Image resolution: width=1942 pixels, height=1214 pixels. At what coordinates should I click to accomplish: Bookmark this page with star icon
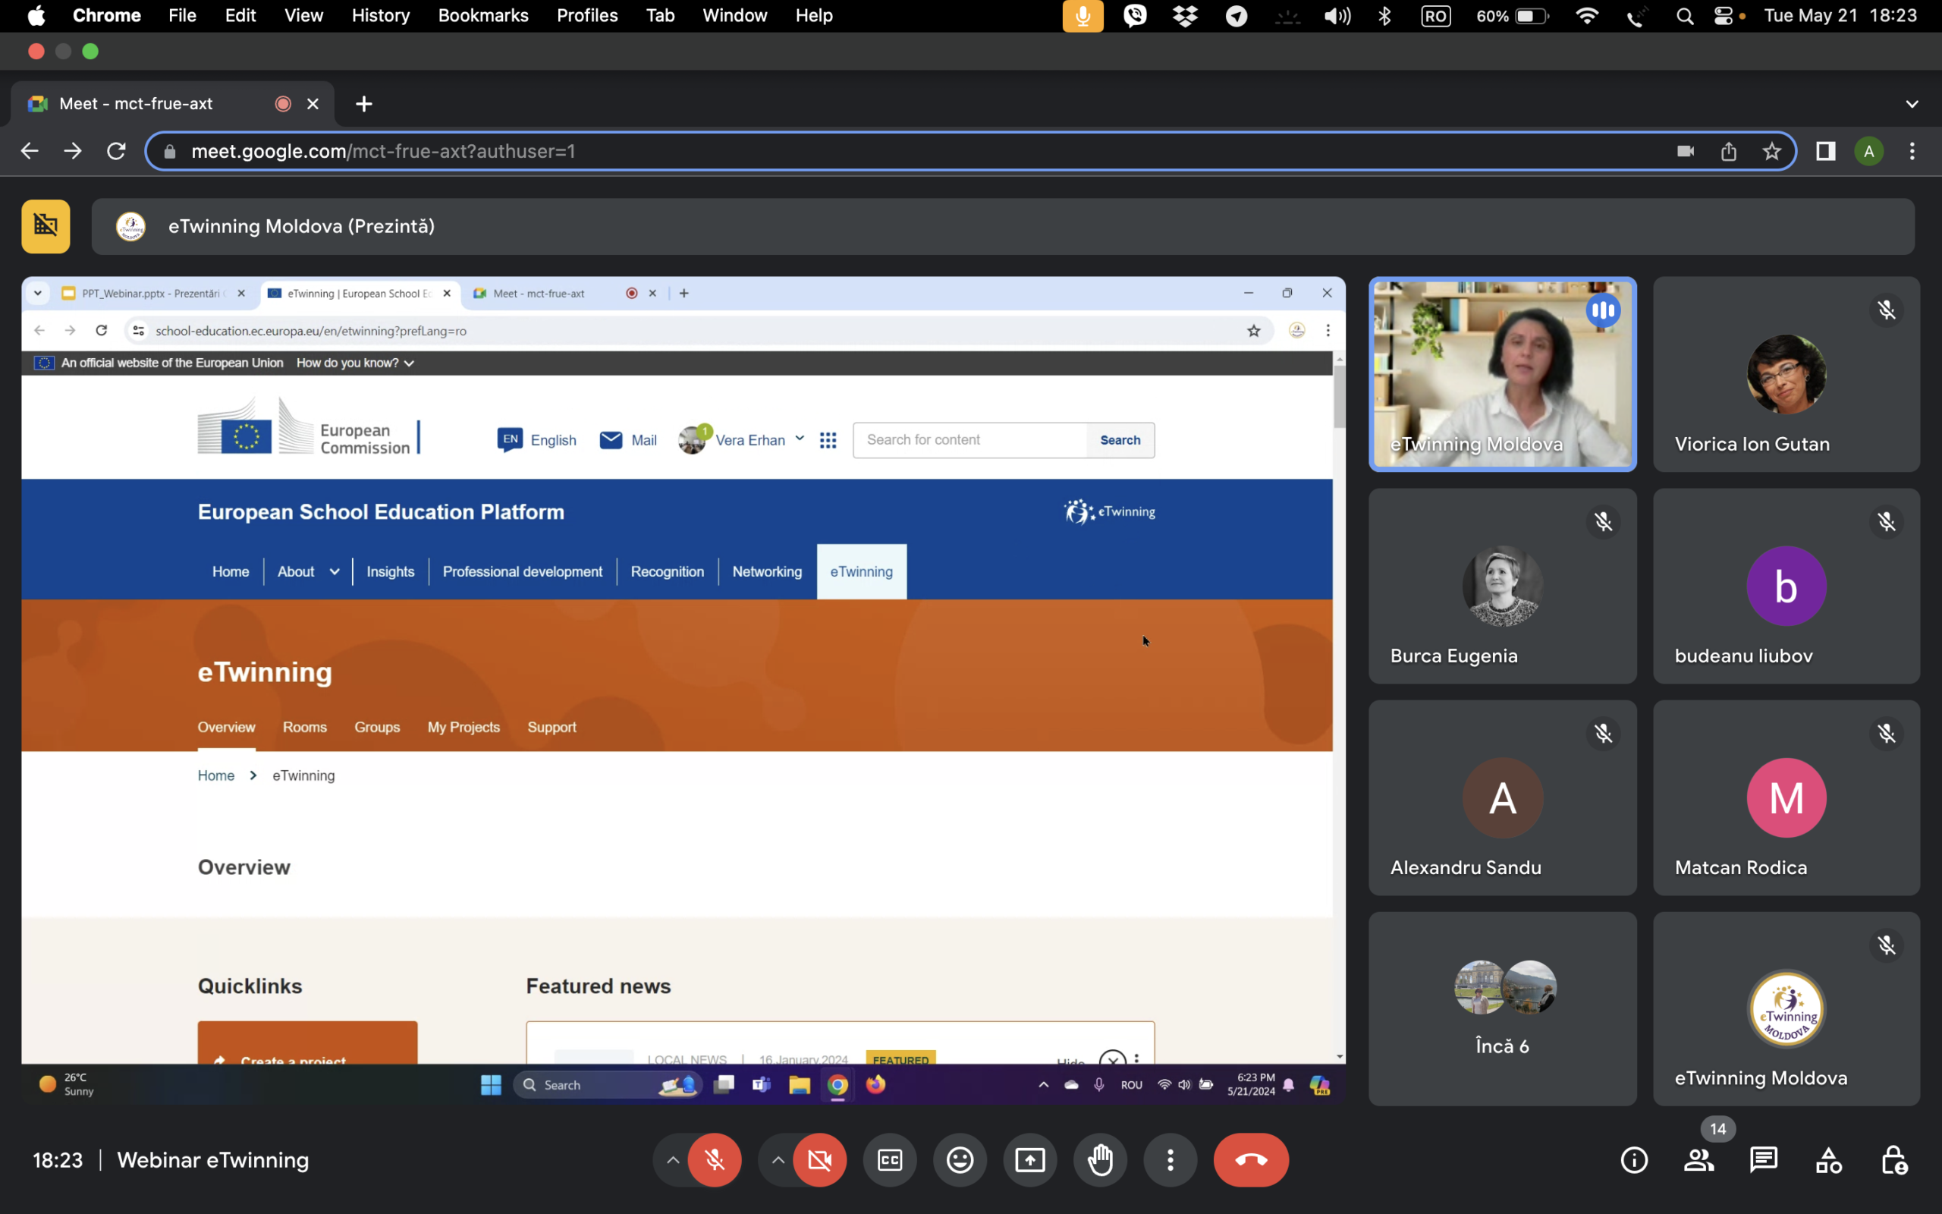(x=1772, y=151)
